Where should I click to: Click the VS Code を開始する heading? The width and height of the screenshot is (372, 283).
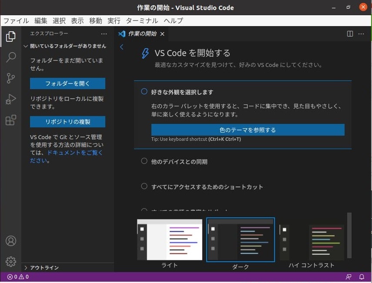tap(192, 53)
